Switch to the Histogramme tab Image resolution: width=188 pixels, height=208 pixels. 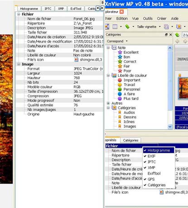coord(29,9)
